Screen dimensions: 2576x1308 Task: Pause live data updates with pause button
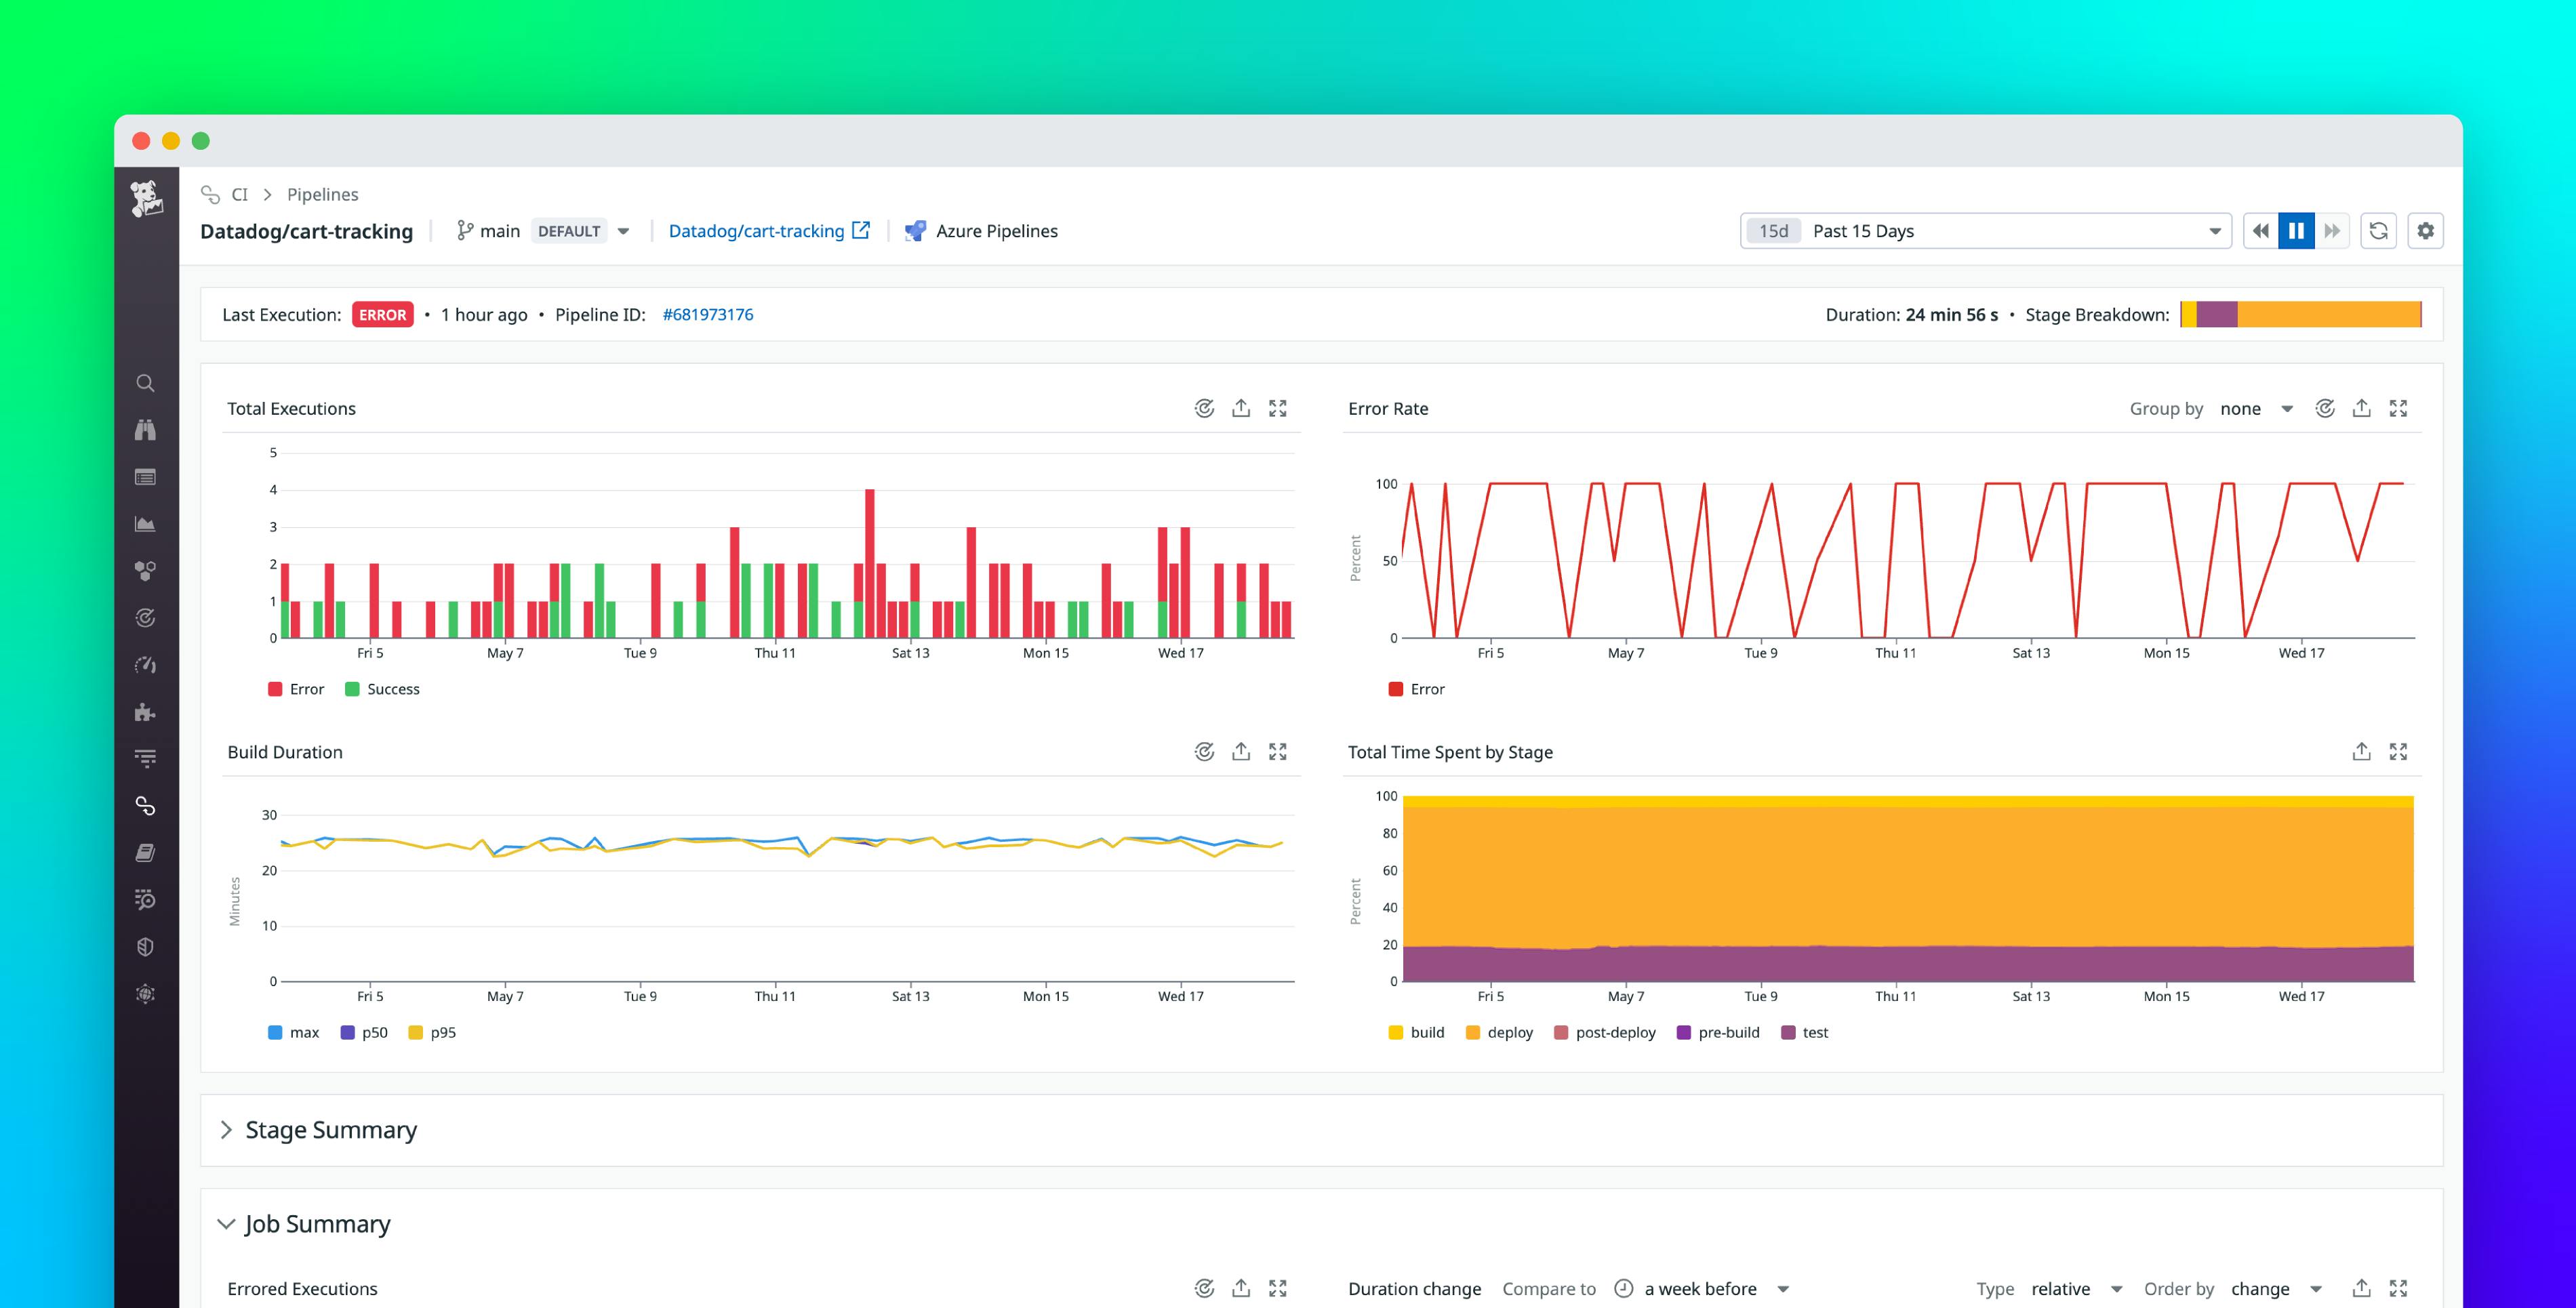click(x=2296, y=230)
